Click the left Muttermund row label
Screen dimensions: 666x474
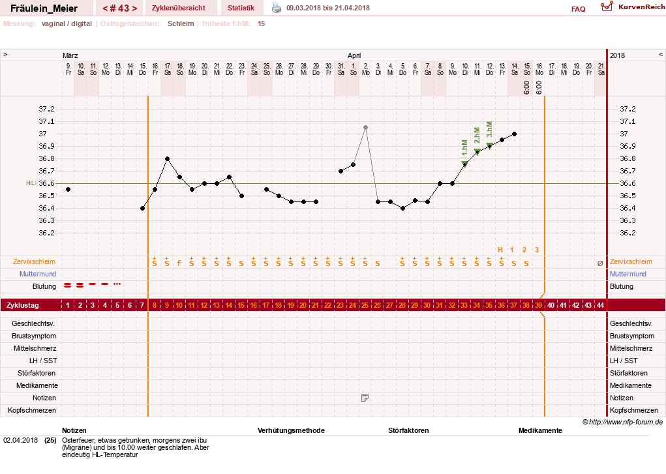tap(37, 274)
